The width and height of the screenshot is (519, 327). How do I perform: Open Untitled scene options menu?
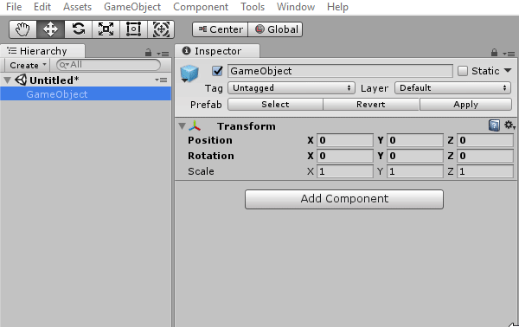[x=161, y=80]
